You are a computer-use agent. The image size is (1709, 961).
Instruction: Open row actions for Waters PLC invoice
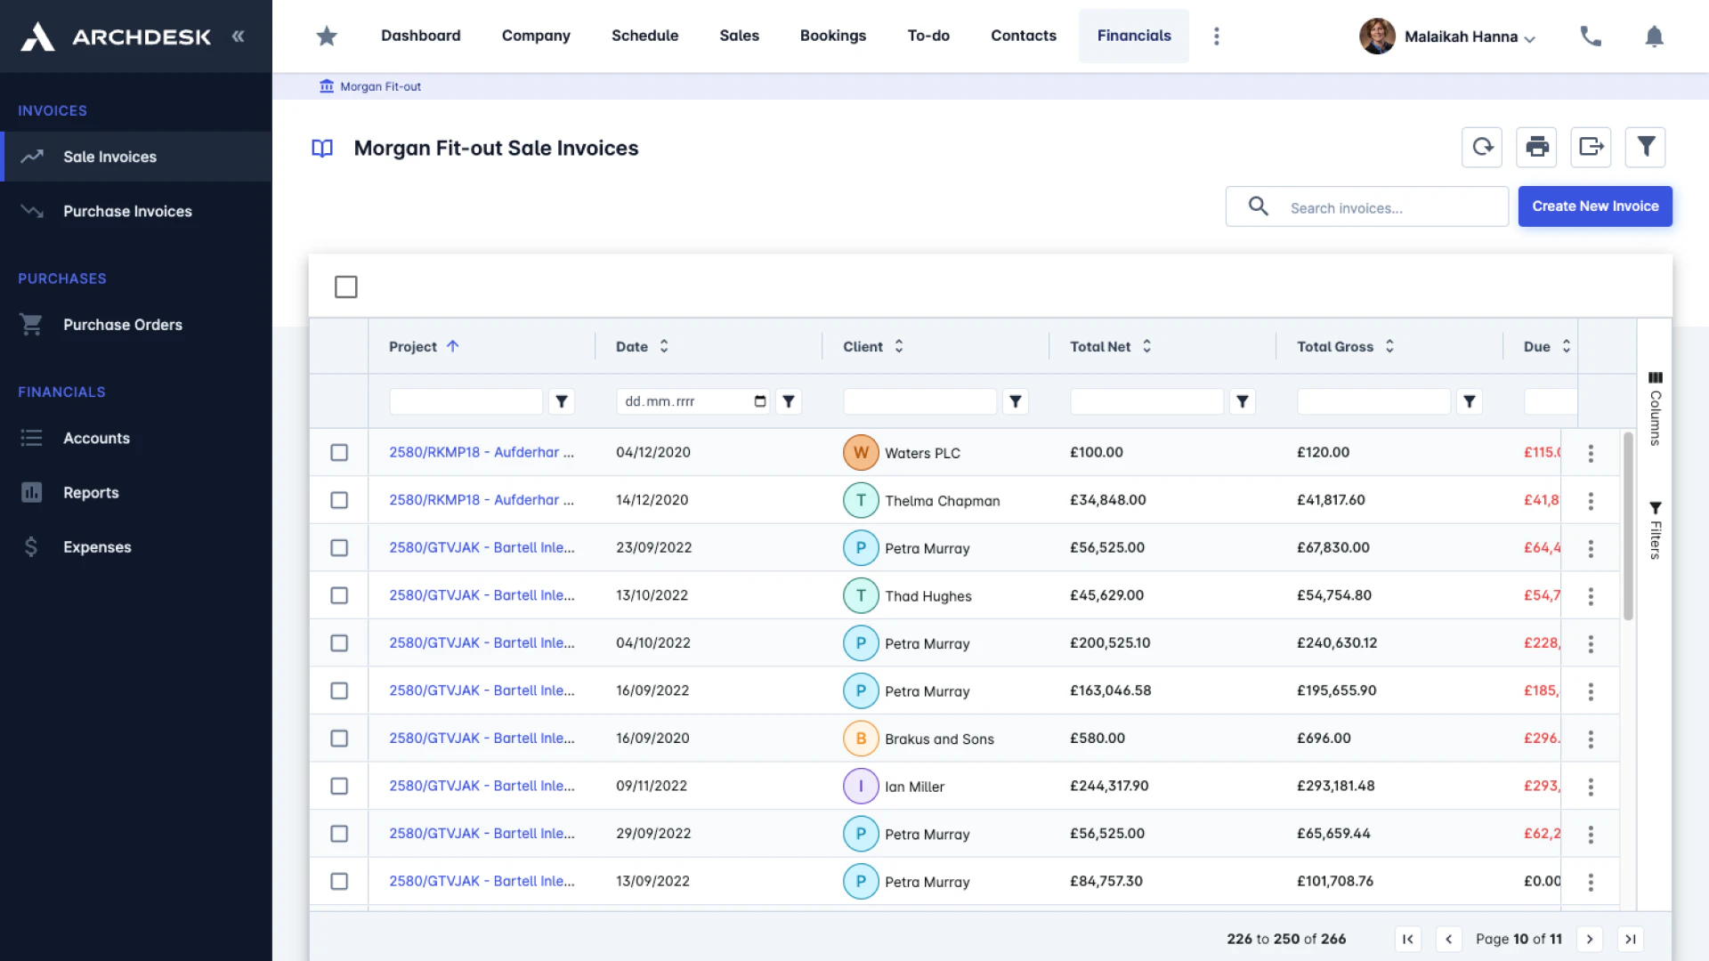point(1590,452)
